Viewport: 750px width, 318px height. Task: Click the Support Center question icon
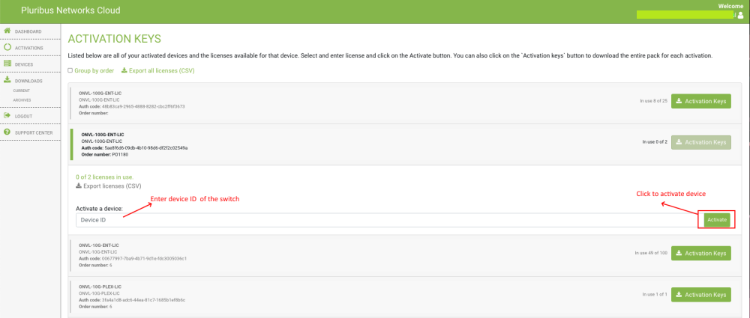click(x=7, y=132)
